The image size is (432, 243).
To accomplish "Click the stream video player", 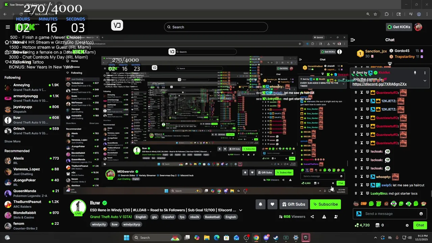I will (206, 115).
